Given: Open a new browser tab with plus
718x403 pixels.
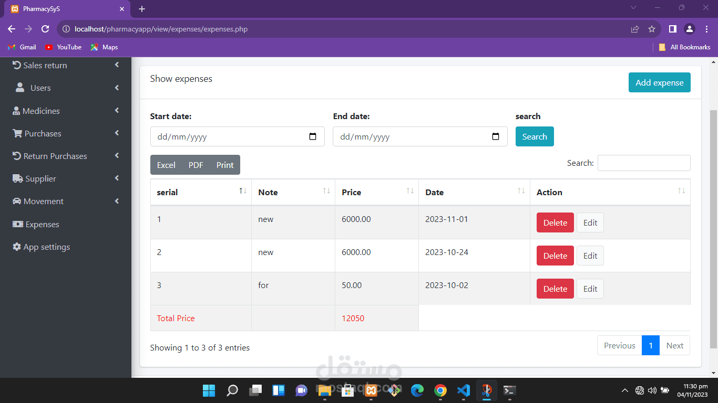Looking at the screenshot, I should (142, 9).
